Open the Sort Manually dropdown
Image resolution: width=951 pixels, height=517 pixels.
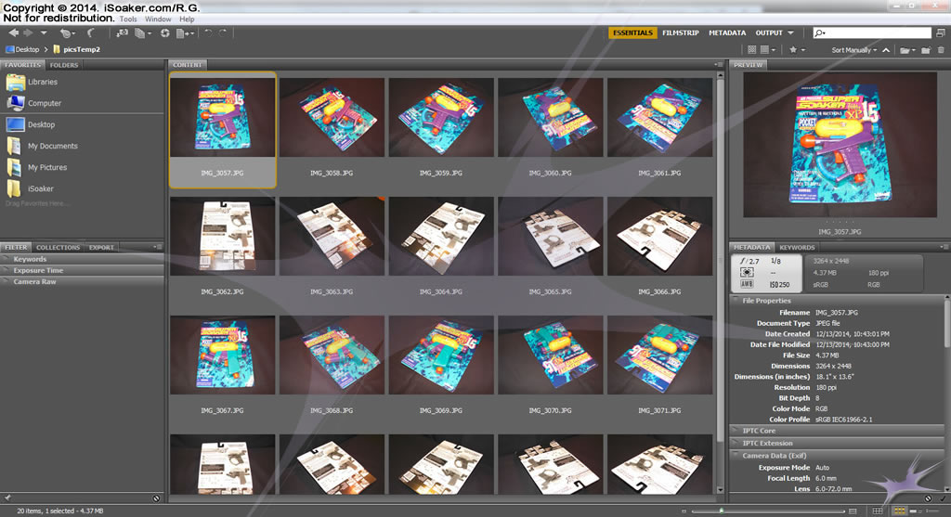[854, 50]
